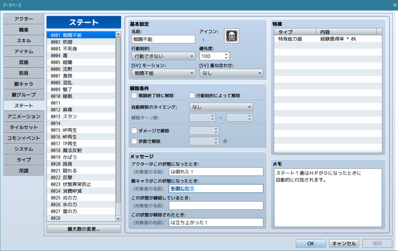Viewport: 398px width, 251px height.
Task: Switch to タイルセット tab
Action: tap(24, 127)
